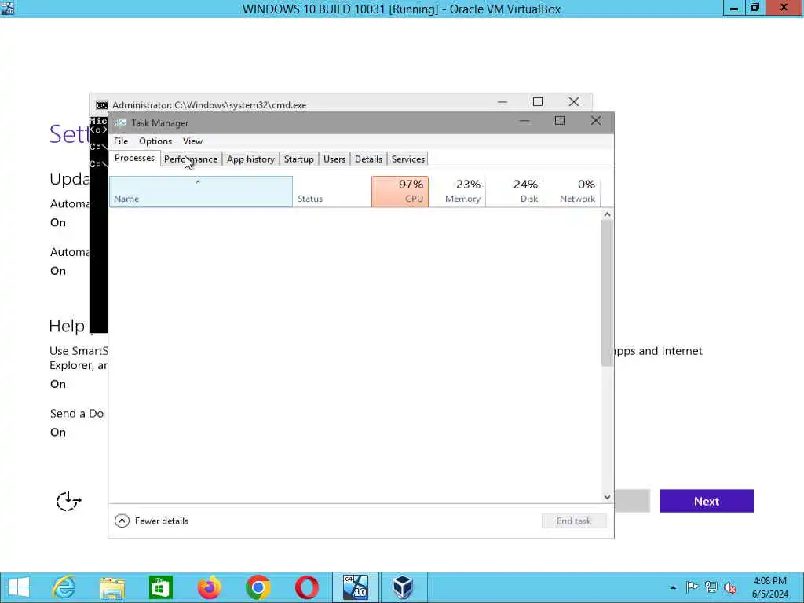This screenshot has height=603, width=804.
Task: Open the Action Center flag icon
Action: (x=692, y=587)
